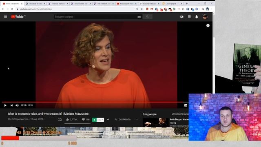Expand the 720 download quality dropdown
261x147 pixels.
tap(100, 120)
